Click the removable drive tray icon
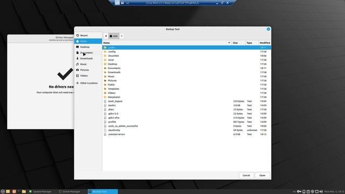This screenshot has width=345, height=194. point(304,192)
